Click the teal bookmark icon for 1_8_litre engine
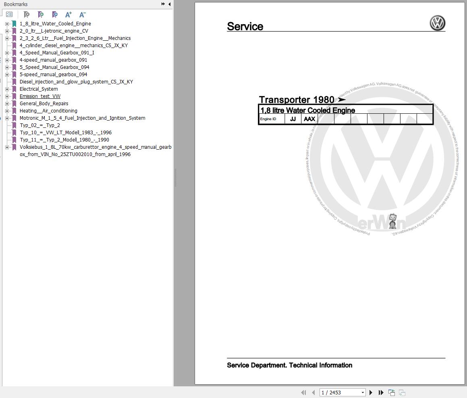Screen dimensions: 467x398 tap(14, 23)
